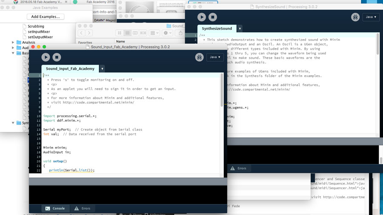Switch Finder to list view

[128, 33]
